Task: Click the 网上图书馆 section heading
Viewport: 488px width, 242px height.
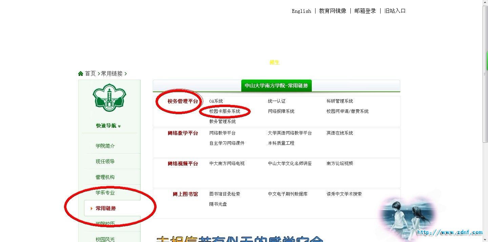Action: 185,194
